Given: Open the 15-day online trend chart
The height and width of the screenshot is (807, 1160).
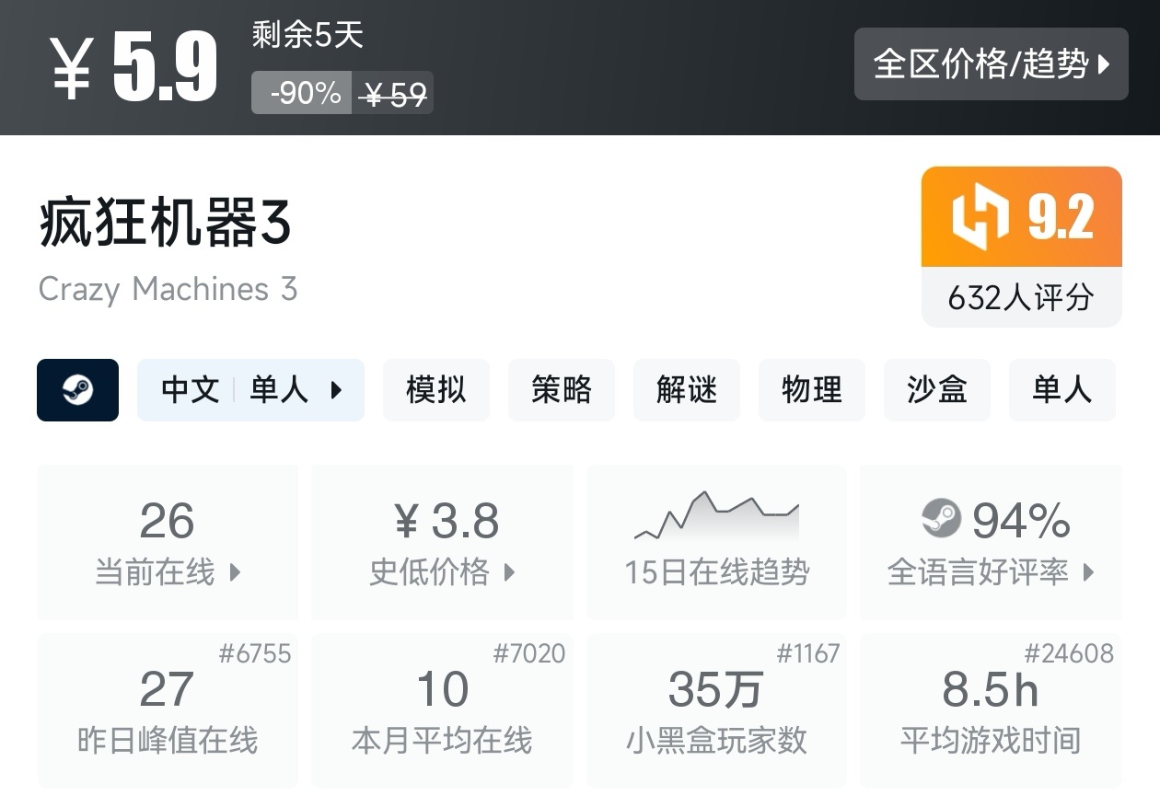Looking at the screenshot, I should click(716, 540).
